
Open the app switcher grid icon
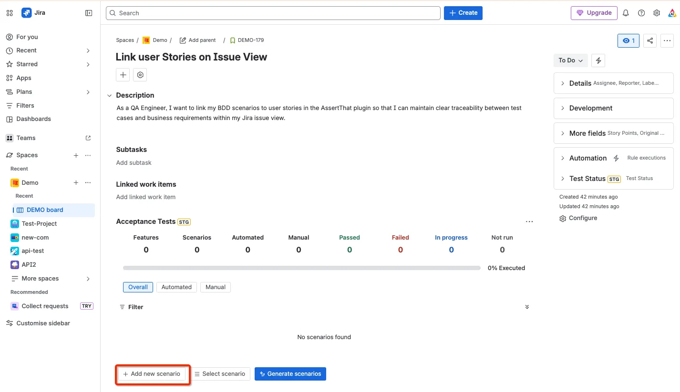pyautogui.click(x=10, y=13)
